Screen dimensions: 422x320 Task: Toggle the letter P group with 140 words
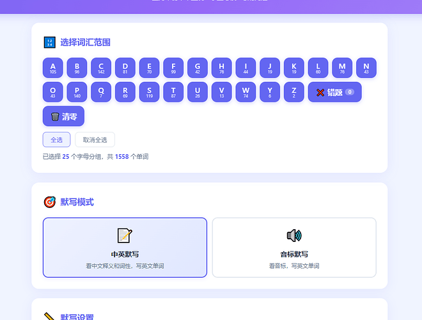[x=77, y=92]
